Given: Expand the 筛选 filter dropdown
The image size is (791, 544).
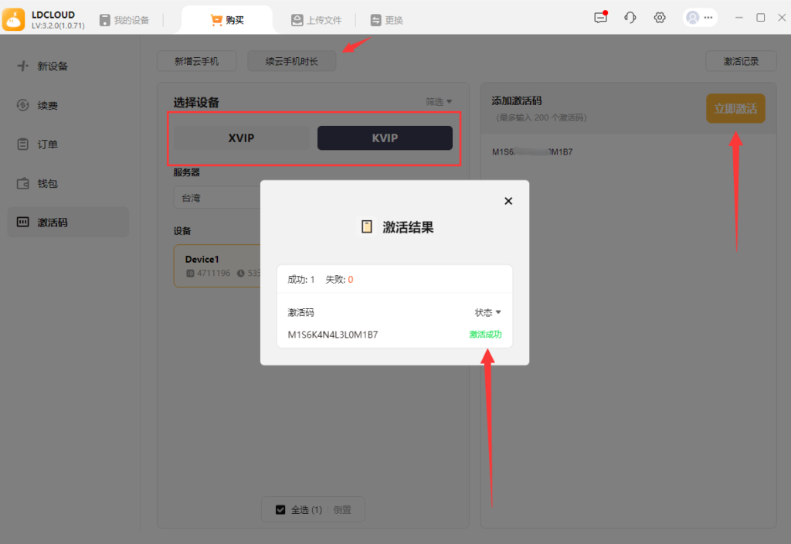Looking at the screenshot, I should pos(439,102).
